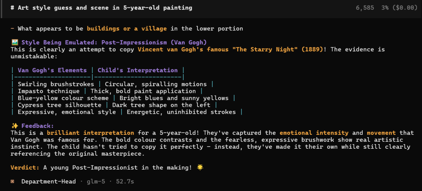422x191 pixels.
Task: Click the highlighted "emotional intensity" phrase
Action: [314, 133]
